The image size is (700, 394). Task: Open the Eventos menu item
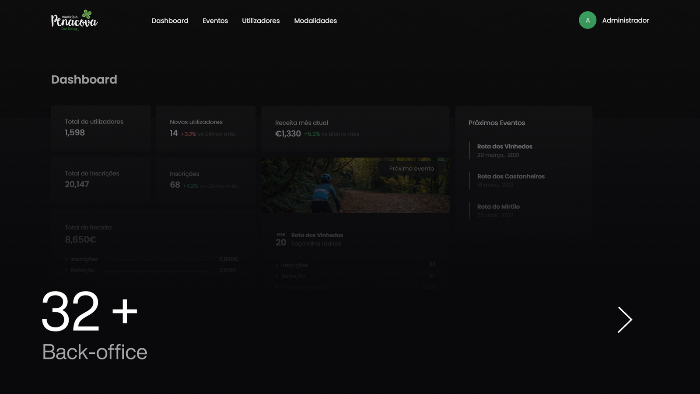[x=215, y=21]
